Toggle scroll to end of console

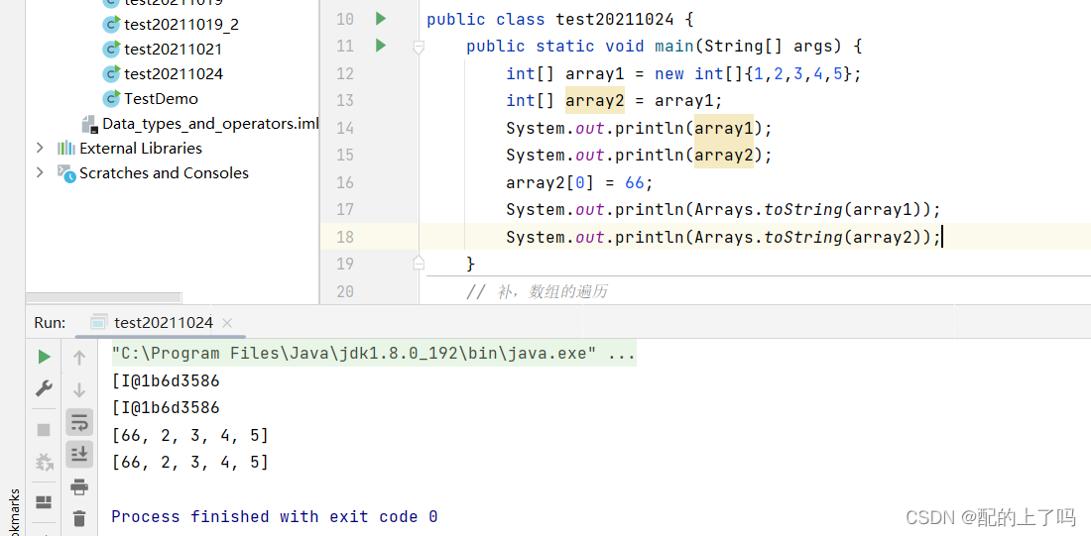79,454
